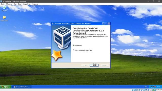Open the Машина menu
This screenshot has height=91, width=162.
click(9, 4)
